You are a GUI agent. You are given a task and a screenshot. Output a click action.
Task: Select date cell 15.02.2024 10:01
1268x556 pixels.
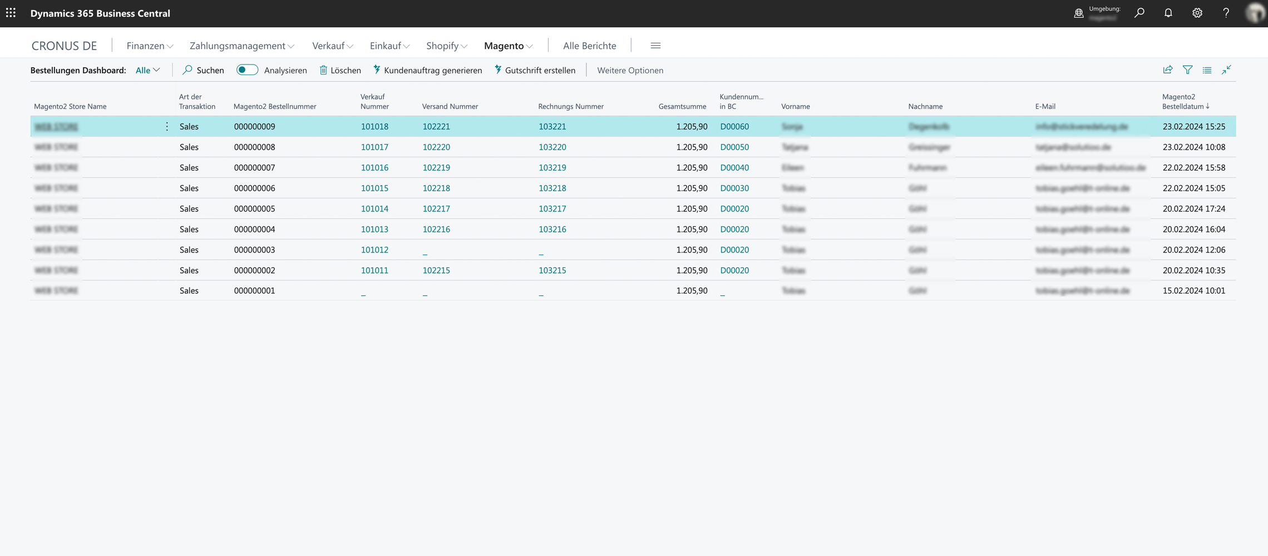click(1193, 291)
